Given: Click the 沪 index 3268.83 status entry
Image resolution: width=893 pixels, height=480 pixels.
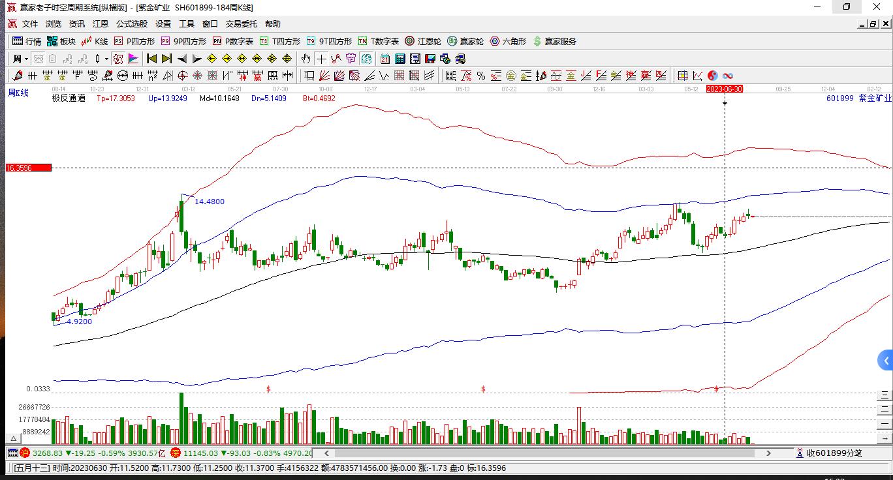Looking at the screenshot, I should point(91,453).
